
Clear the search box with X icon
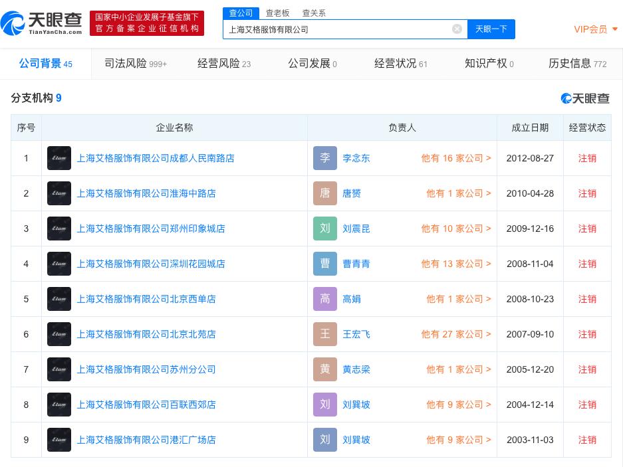click(457, 29)
